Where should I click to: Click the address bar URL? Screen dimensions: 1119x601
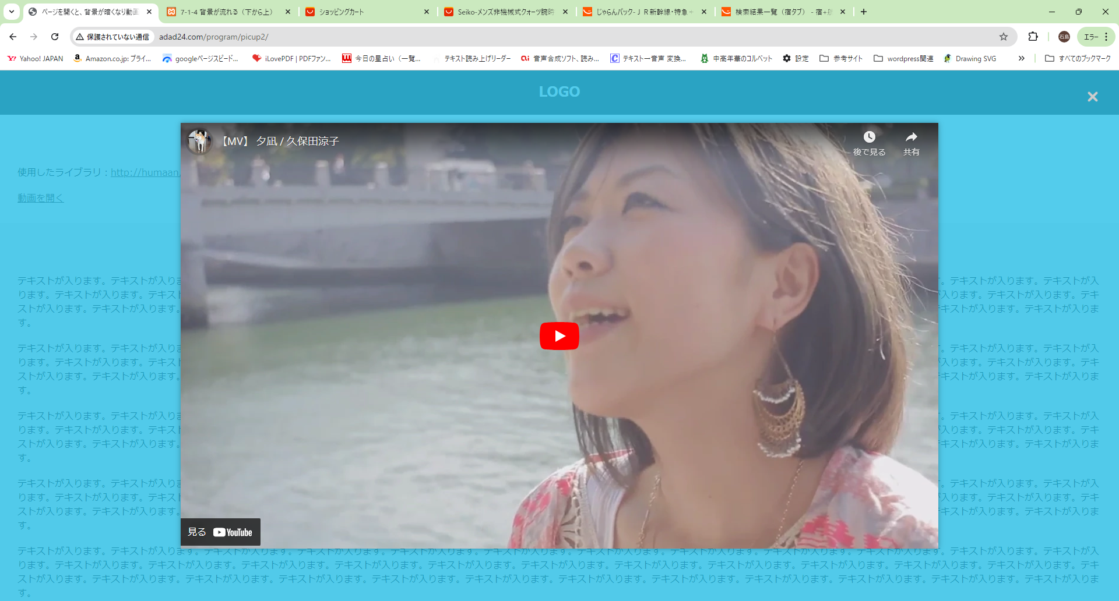click(213, 37)
